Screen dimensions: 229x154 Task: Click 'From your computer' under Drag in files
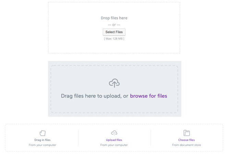point(43,145)
